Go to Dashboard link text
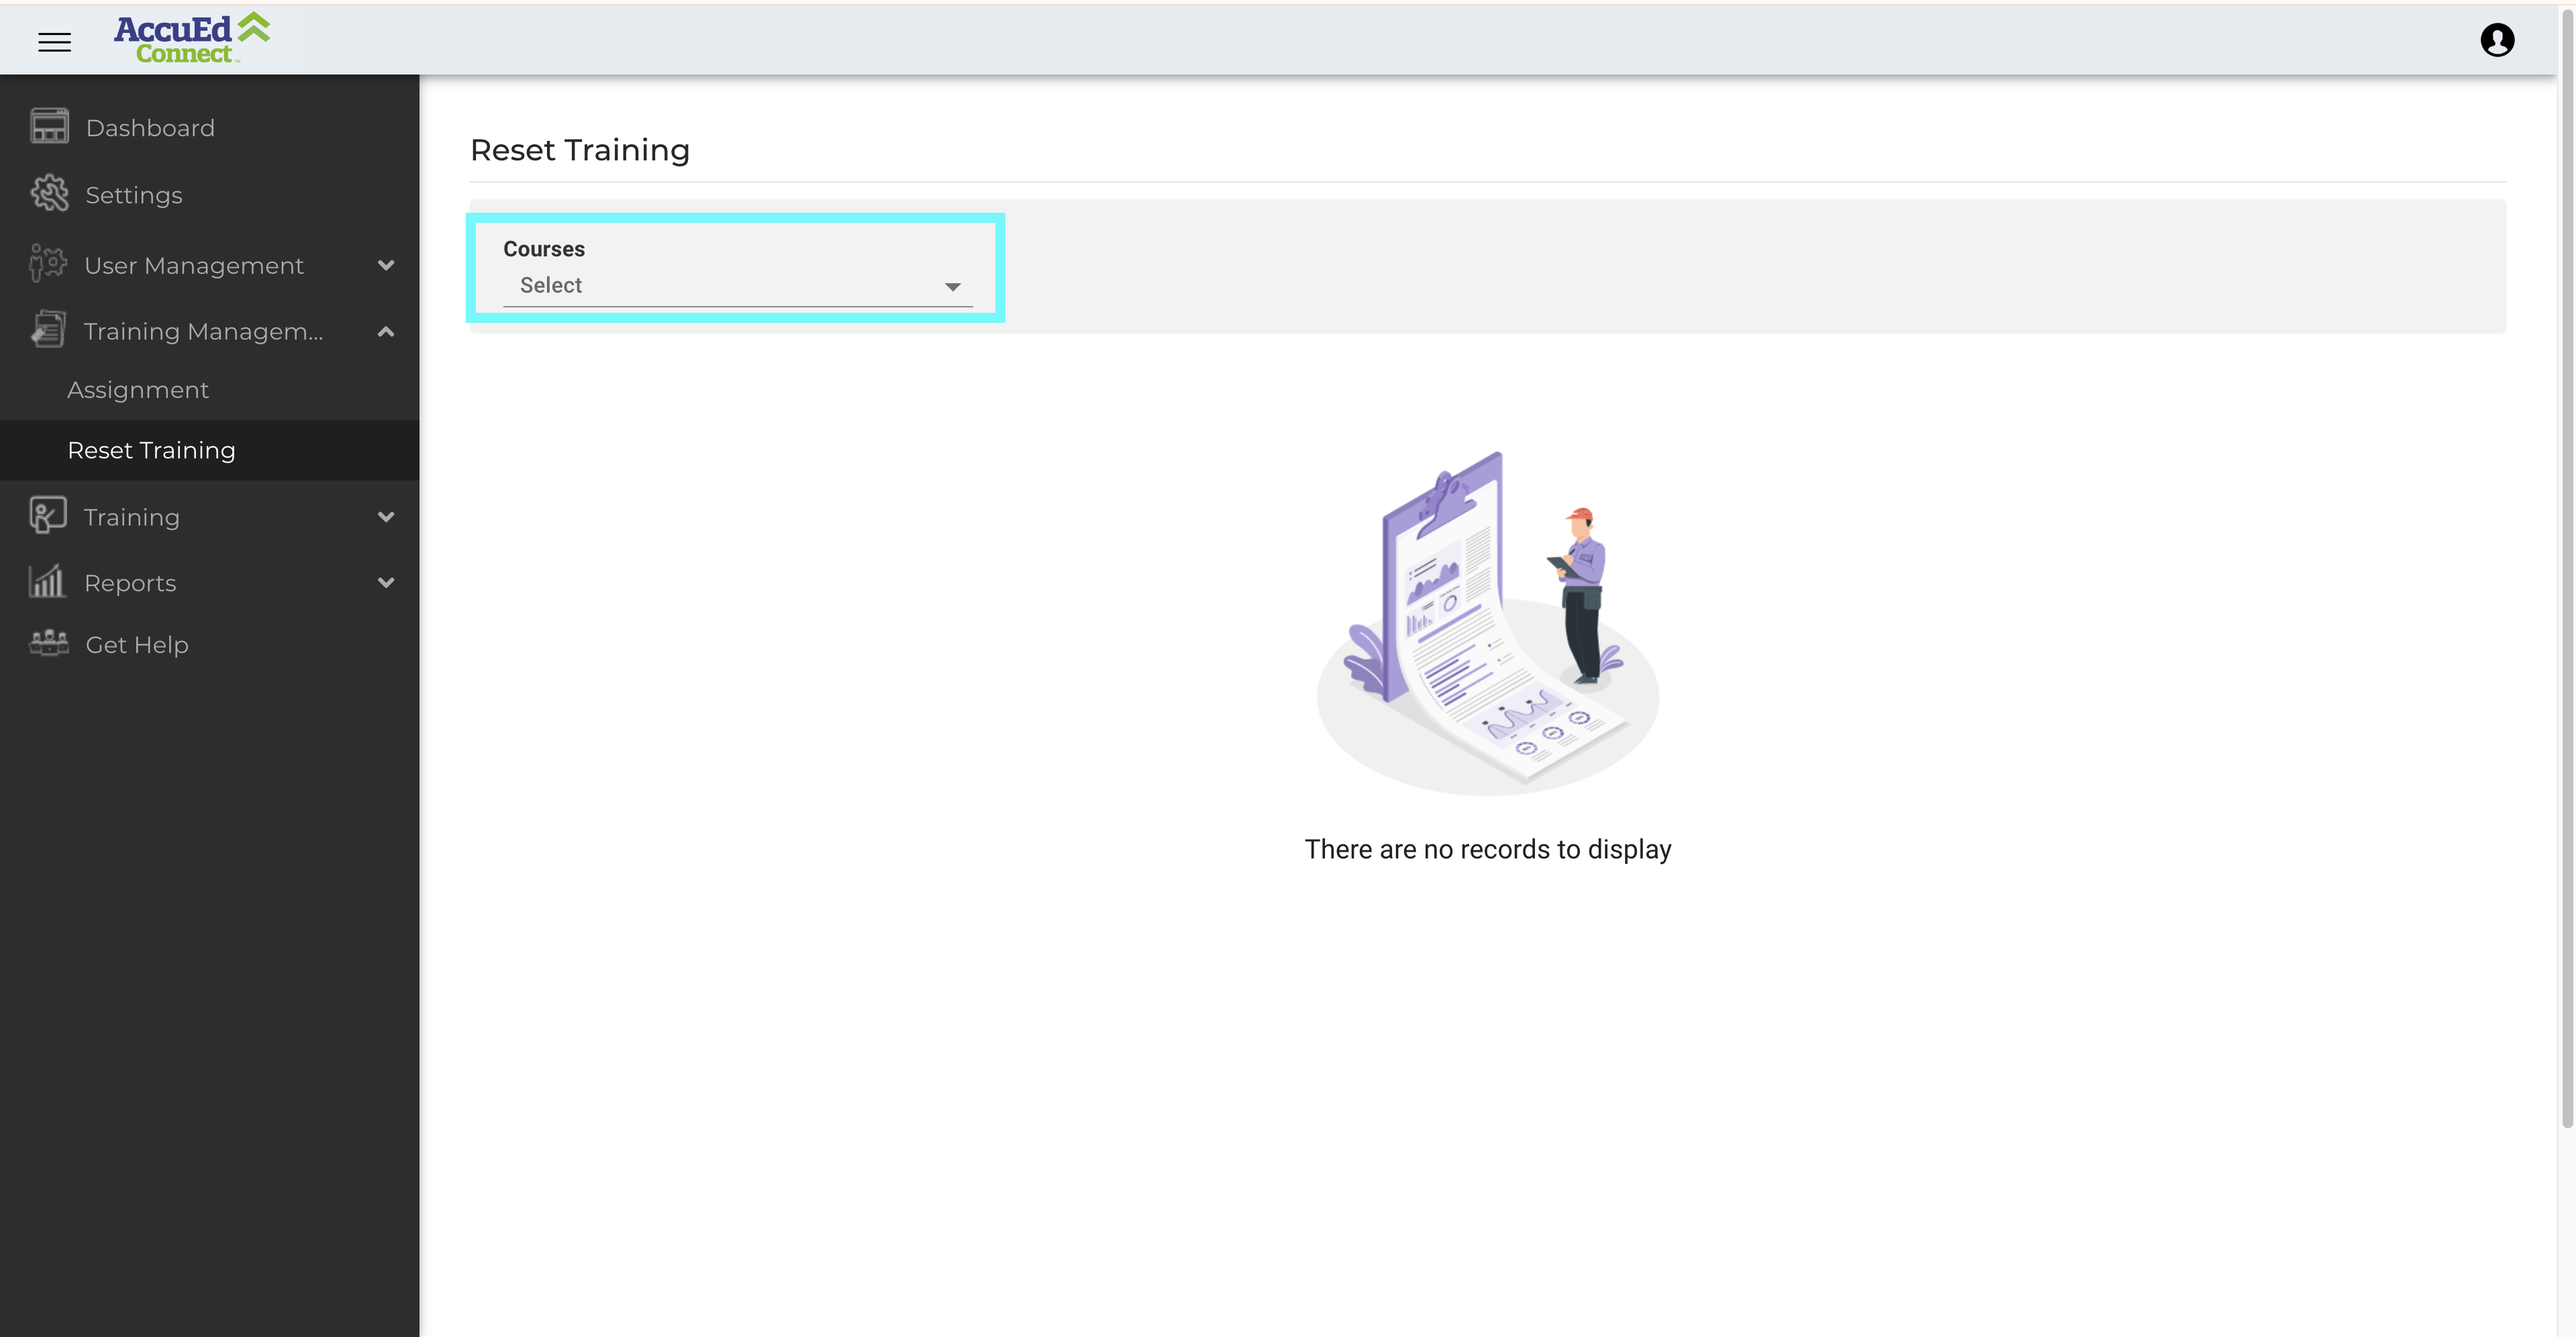 tap(150, 128)
